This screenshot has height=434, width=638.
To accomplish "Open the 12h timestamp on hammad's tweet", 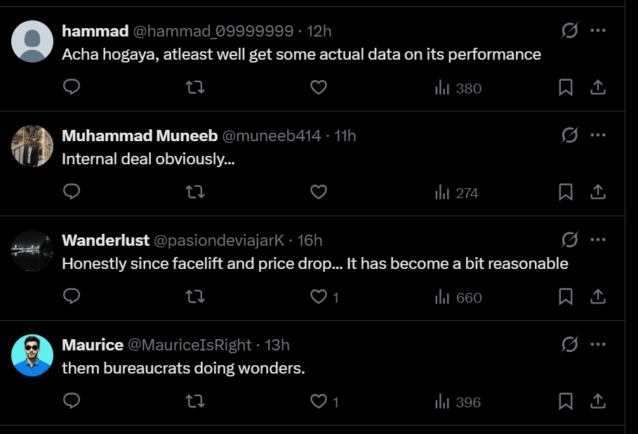I will 319,31.
